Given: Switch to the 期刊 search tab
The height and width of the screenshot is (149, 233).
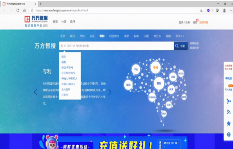Looking at the screenshot, I should (x=72, y=36).
